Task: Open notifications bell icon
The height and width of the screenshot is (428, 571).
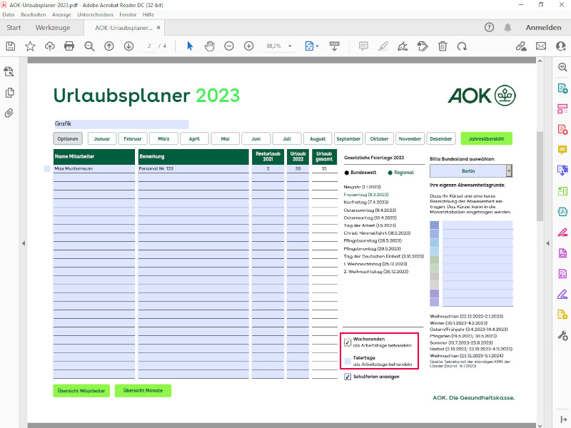Action: click(507, 27)
